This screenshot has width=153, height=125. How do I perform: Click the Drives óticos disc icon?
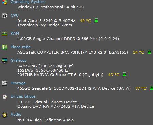[5, 97]
